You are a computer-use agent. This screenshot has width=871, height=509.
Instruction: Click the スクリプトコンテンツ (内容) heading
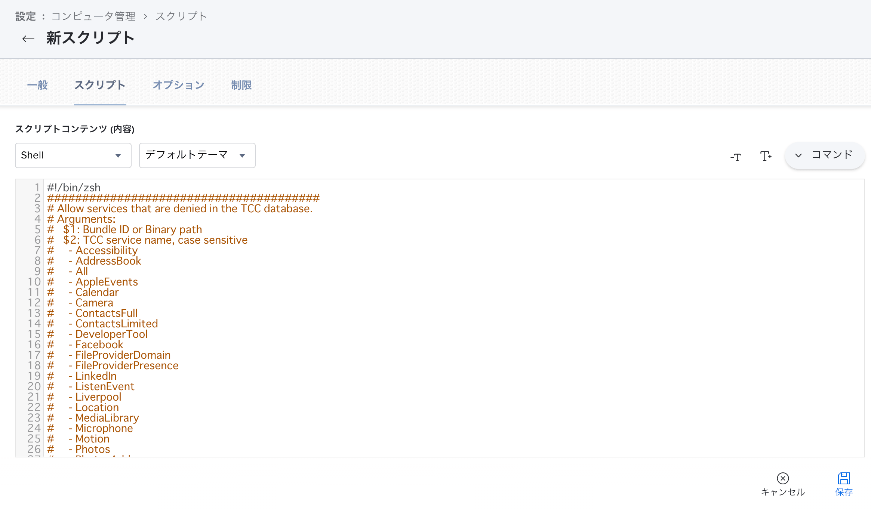pyautogui.click(x=75, y=129)
